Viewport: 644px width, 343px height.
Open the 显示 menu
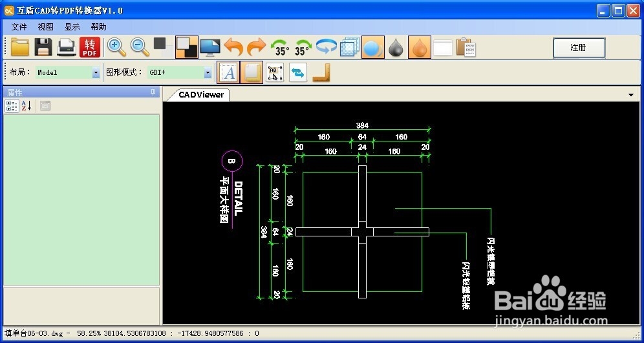point(72,27)
